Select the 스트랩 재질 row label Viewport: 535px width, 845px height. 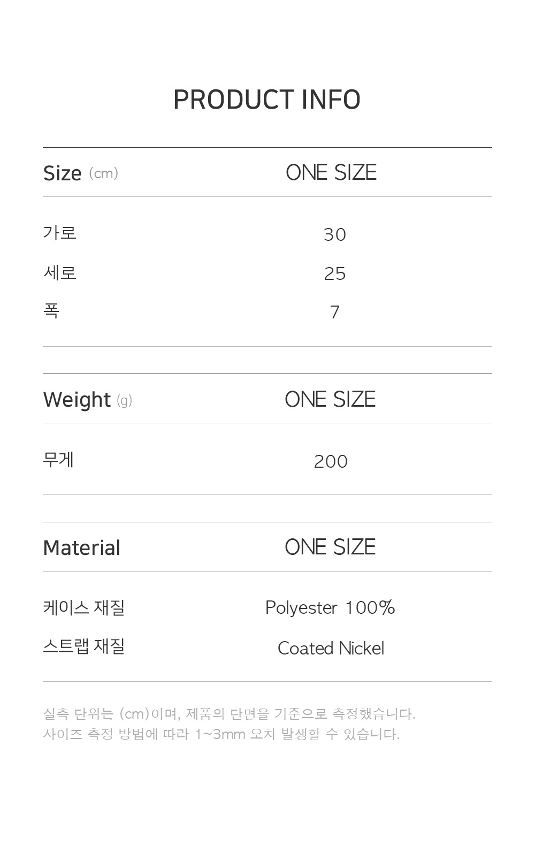(x=83, y=646)
